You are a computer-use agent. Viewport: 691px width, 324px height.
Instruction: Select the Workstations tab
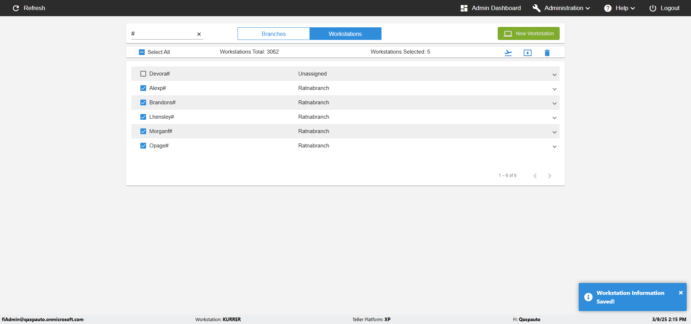click(345, 34)
